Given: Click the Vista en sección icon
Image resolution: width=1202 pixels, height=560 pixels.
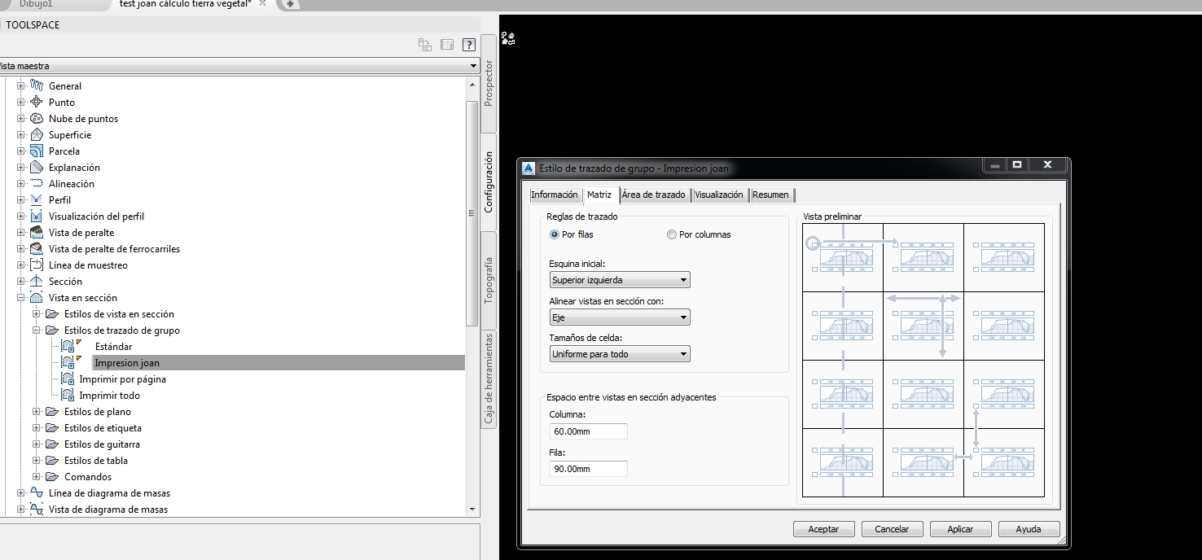Looking at the screenshot, I should click(36, 297).
